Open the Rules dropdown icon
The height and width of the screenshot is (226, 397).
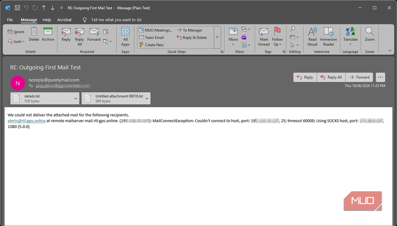tap(245, 30)
